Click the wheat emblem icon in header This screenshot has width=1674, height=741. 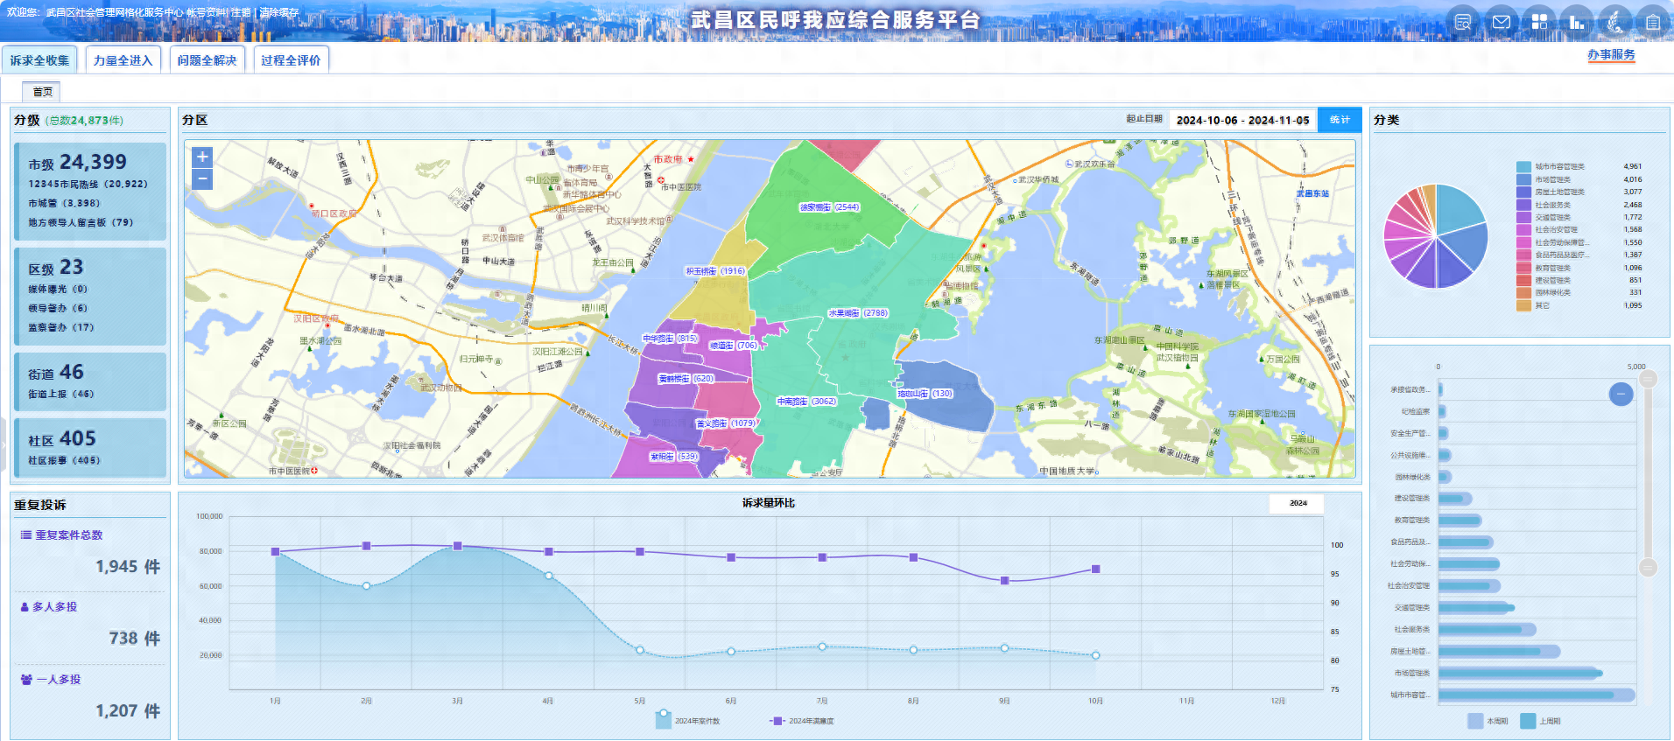coord(1614,22)
